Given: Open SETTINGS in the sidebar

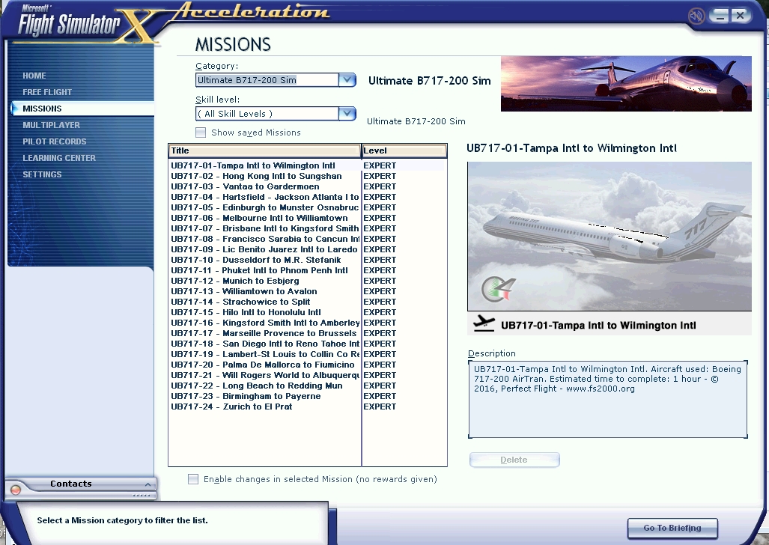Looking at the screenshot, I should tap(42, 174).
